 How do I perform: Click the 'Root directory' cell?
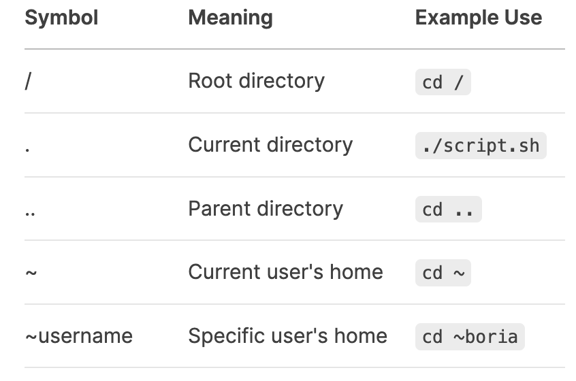[257, 81]
